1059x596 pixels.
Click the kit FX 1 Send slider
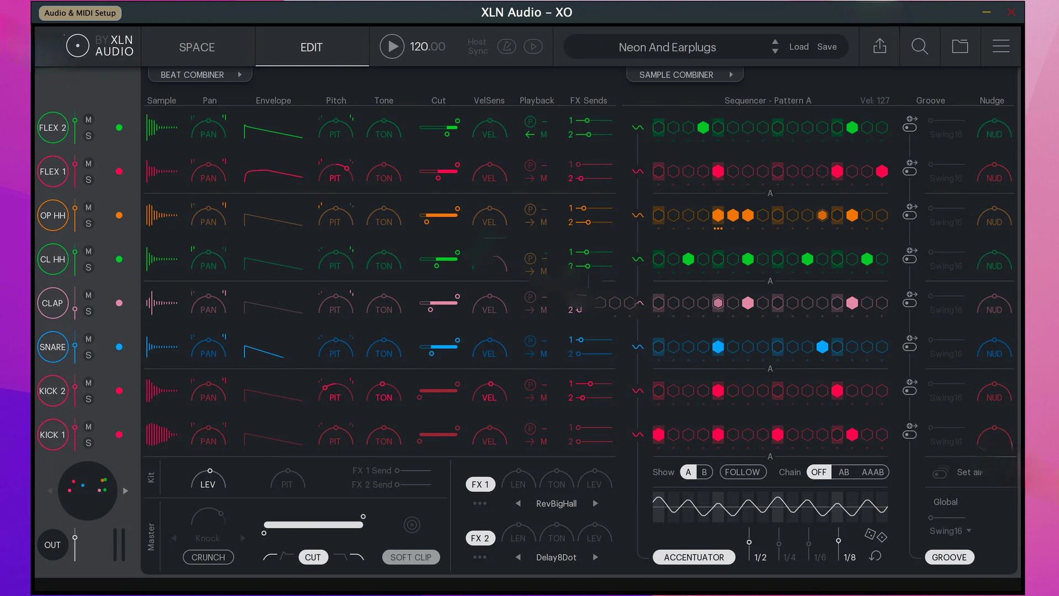pos(413,471)
